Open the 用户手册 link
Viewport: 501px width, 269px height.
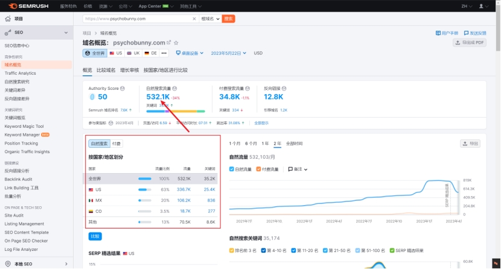click(447, 33)
